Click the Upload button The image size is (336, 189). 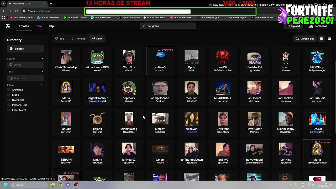pyautogui.click(x=293, y=26)
